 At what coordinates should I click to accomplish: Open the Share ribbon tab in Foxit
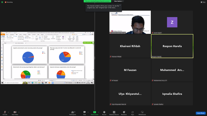point(29,34)
